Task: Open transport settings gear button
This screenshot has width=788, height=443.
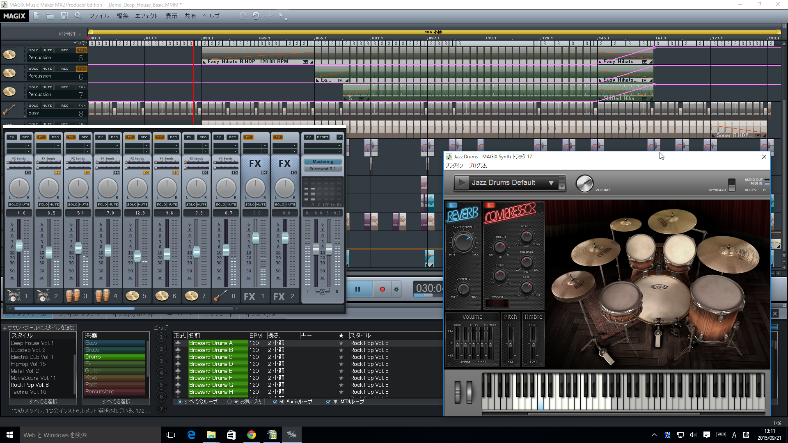Action: pyautogui.click(x=396, y=289)
